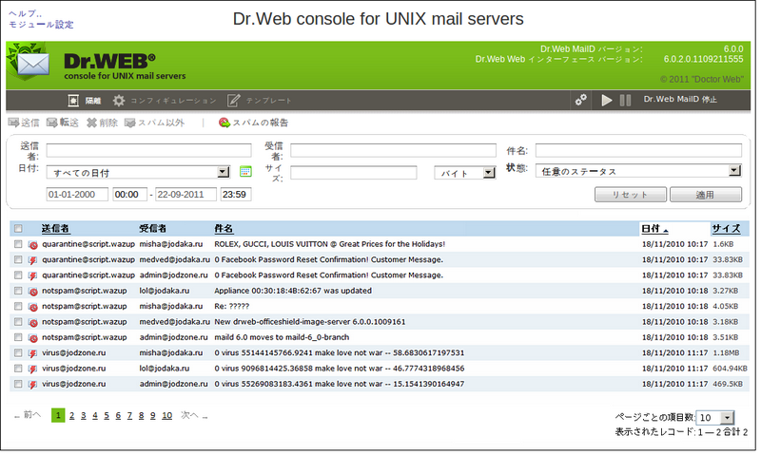Go to page 5 of results

tap(107, 415)
